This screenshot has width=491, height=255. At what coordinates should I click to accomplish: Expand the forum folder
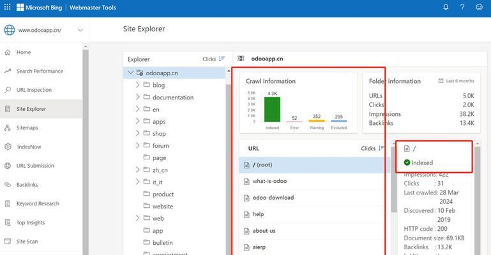coord(137,145)
